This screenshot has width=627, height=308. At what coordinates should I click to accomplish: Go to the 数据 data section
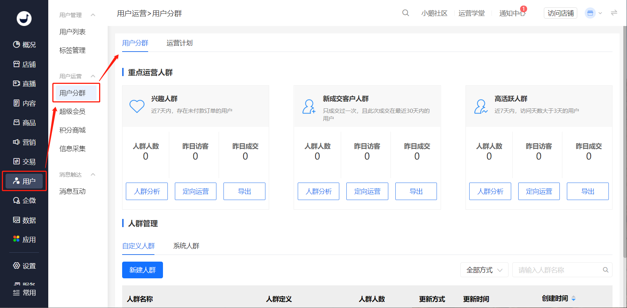coord(24,220)
